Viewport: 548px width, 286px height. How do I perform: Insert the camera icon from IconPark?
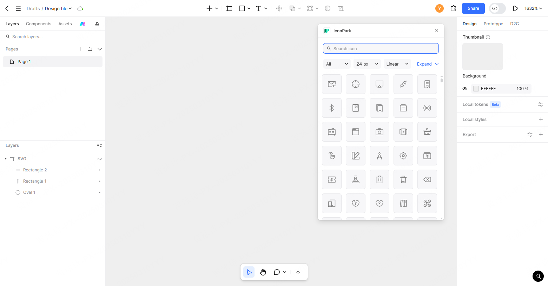tap(379, 132)
